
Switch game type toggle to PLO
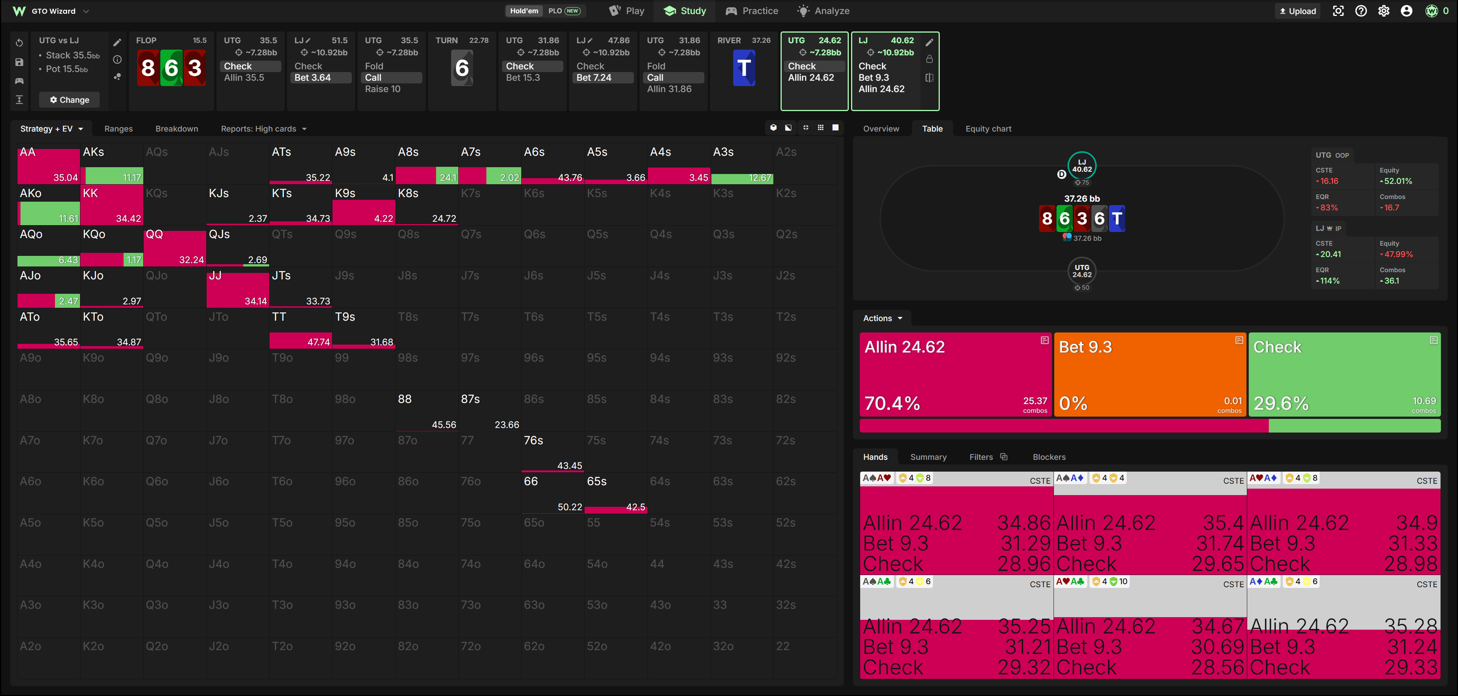564,11
